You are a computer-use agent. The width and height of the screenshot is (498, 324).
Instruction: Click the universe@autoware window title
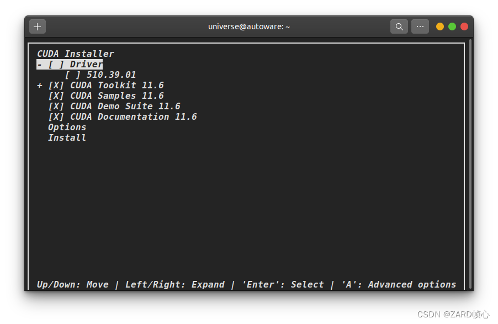tap(249, 26)
